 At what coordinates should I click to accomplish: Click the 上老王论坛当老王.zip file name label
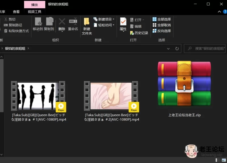[x=184, y=115]
